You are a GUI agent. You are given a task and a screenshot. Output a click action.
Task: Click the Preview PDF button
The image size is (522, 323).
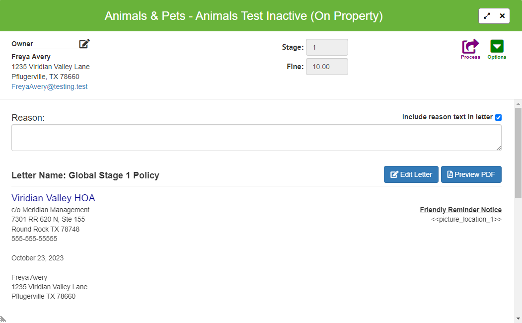click(x=471, y=174)
